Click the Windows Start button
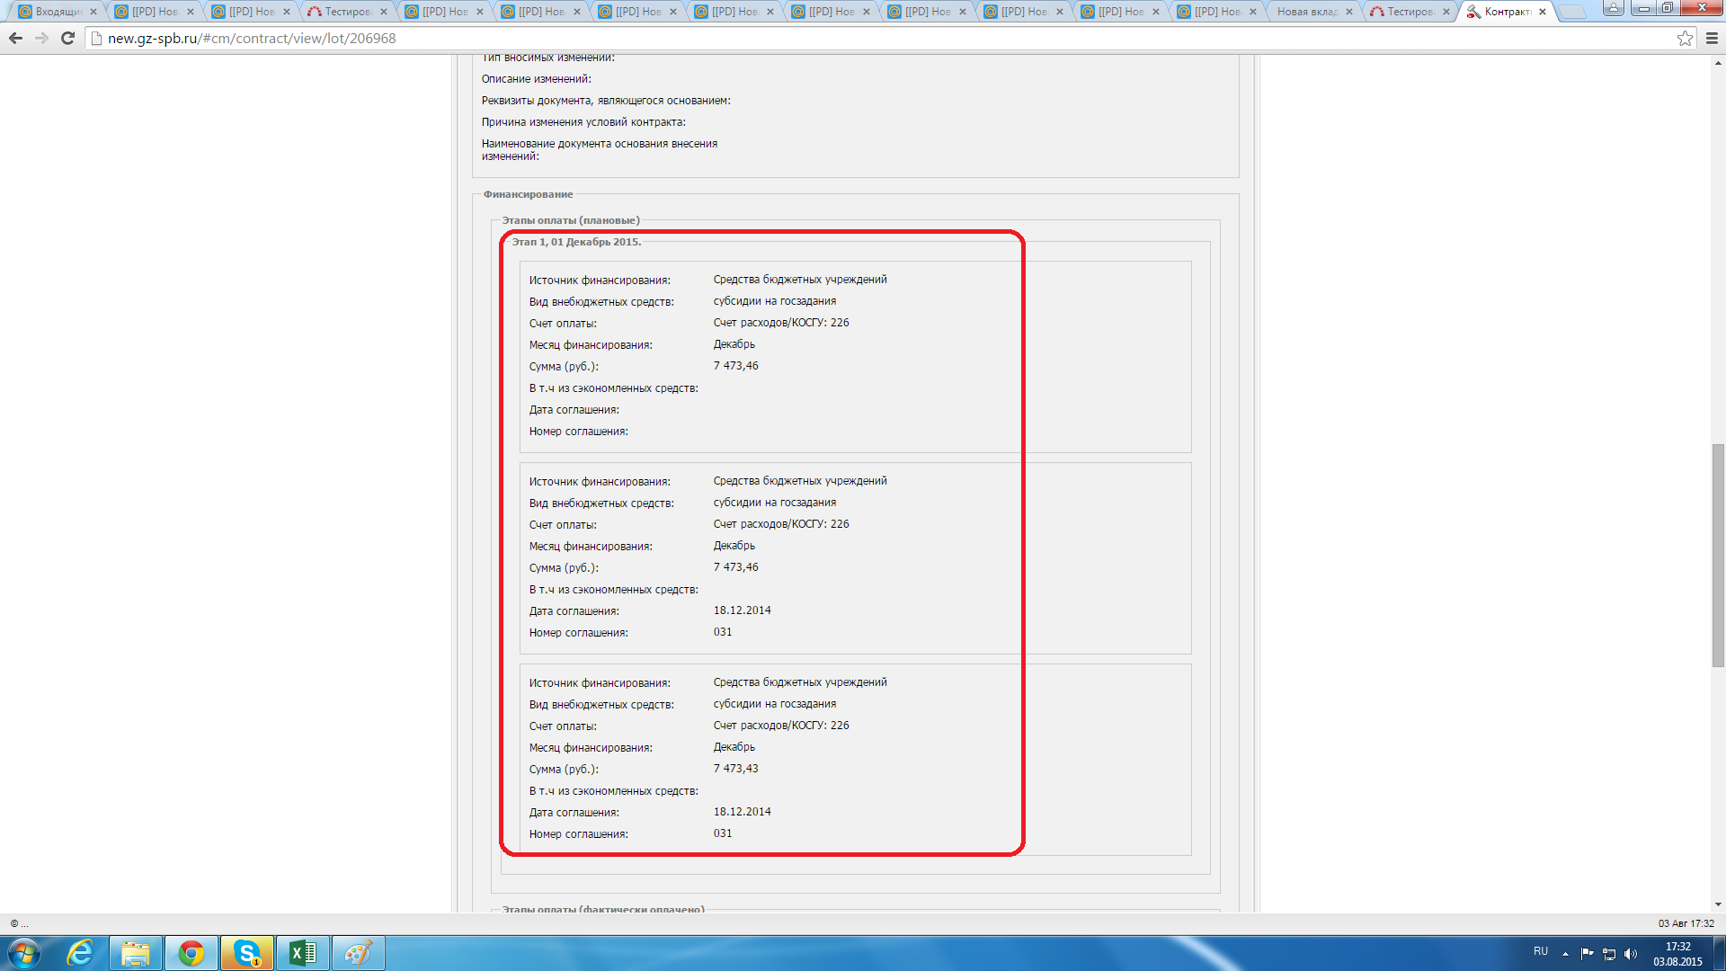 pos(24,953)
